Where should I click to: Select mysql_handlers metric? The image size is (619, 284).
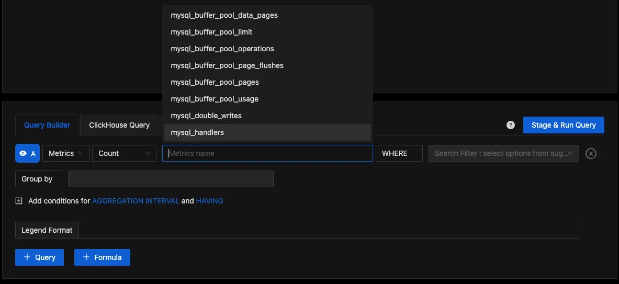click(x=267, y=132)
